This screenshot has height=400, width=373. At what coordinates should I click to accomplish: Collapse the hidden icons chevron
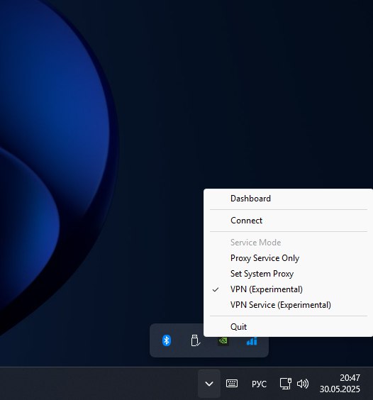click(209, 384)
